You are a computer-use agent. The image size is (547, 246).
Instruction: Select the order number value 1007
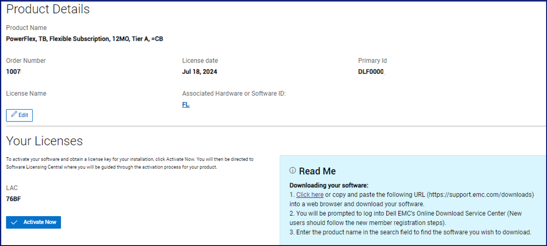click(14, 71)
